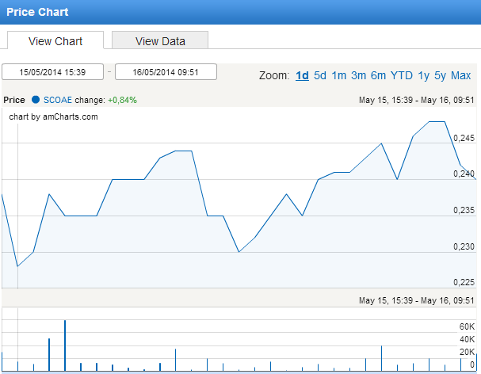Viewport: 481px width, 374px height.
Task: Click the +0,84% change value
Action: (122, 100)
